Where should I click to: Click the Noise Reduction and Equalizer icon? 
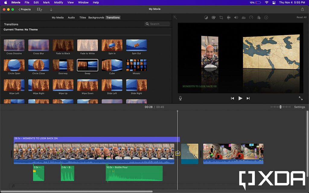244,17
